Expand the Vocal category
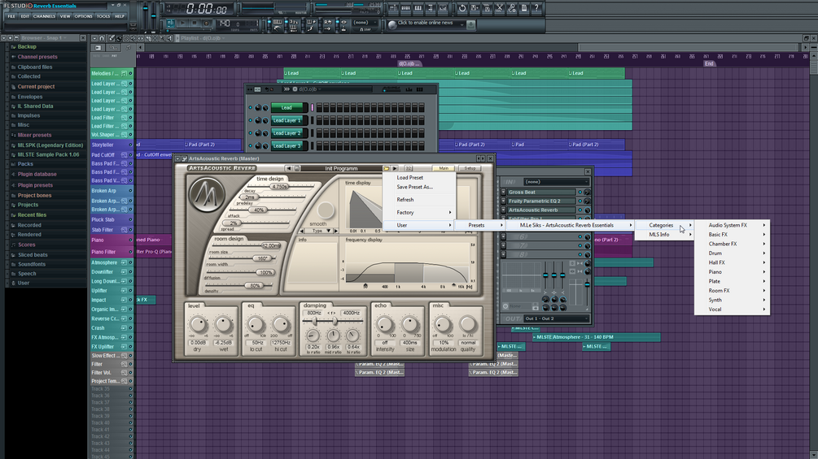Viewport: 818px width, 459px height. pos(732,310)
